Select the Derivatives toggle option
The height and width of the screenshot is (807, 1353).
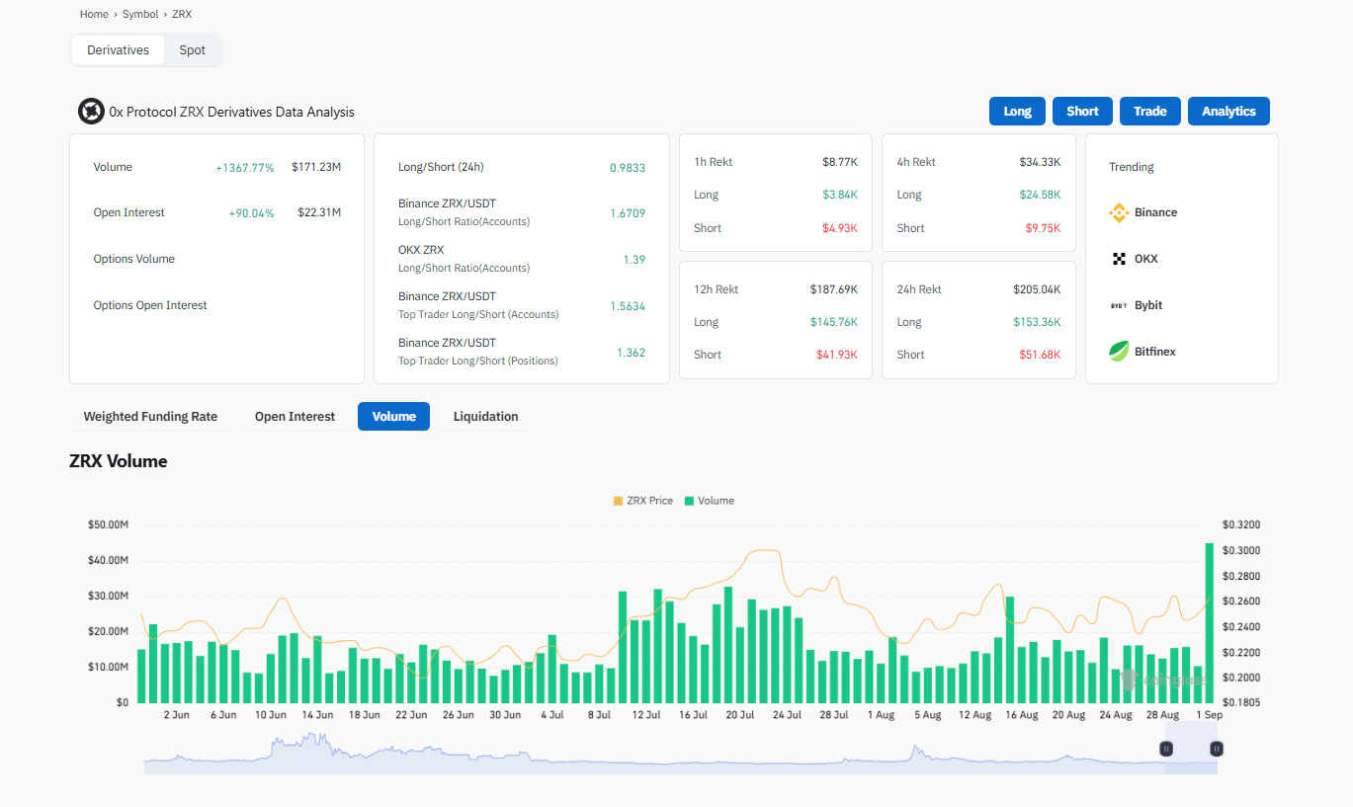click(x=119, y=50)
